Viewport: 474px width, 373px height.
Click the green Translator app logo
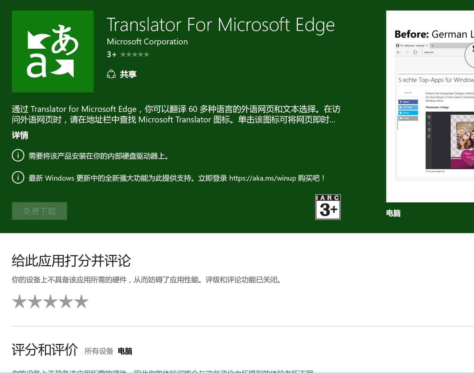(x=53, y=51)
